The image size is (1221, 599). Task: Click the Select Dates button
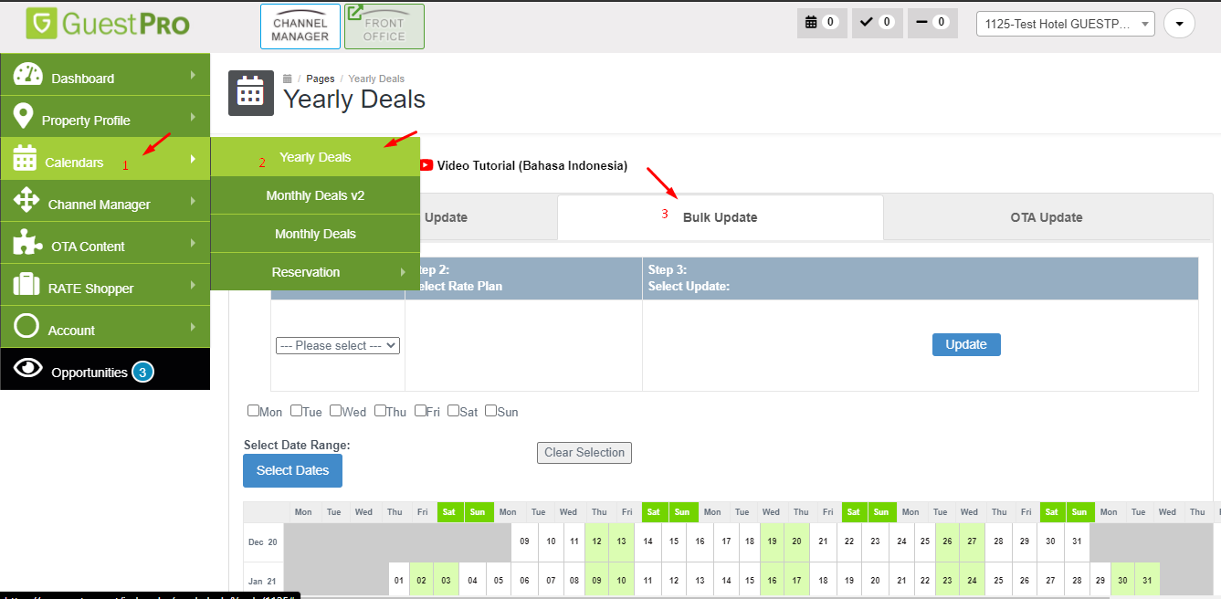coord(292,470)
